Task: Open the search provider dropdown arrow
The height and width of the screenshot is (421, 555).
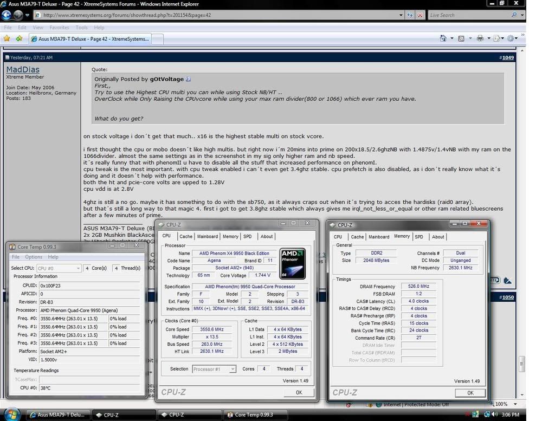Action: coord(522,15)
